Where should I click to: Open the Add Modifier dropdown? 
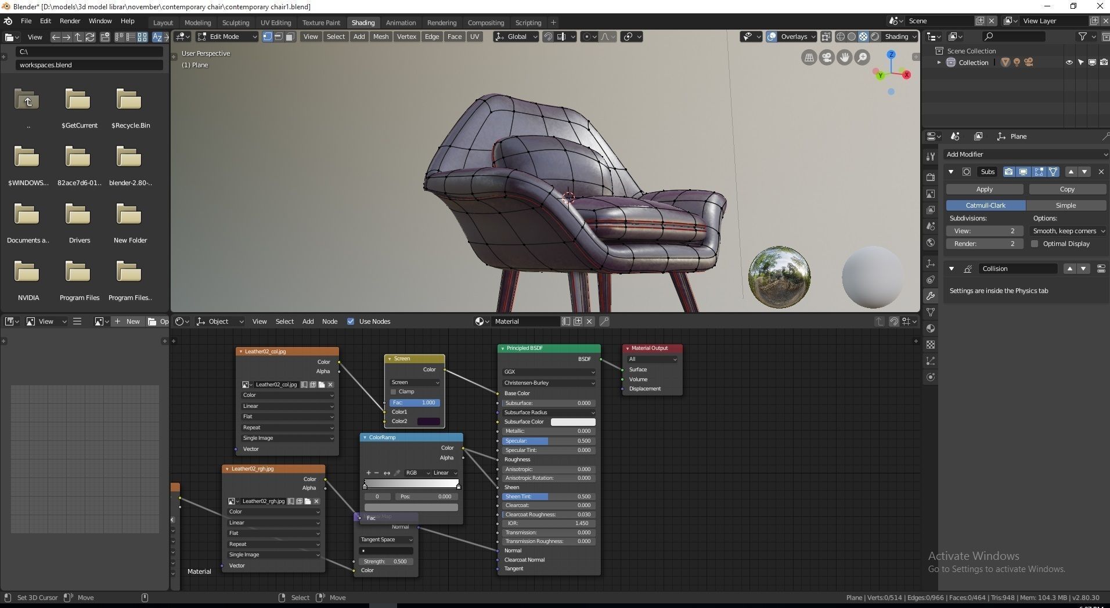[x=1026, y=154]
